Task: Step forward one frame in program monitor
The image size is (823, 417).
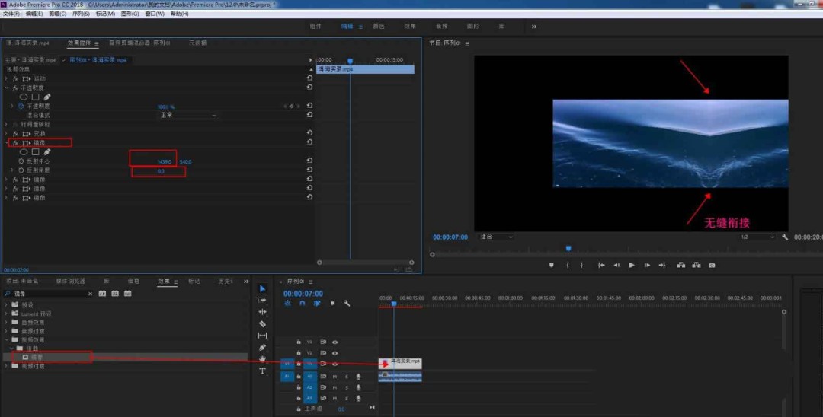Action: click(x=647, y=265)
